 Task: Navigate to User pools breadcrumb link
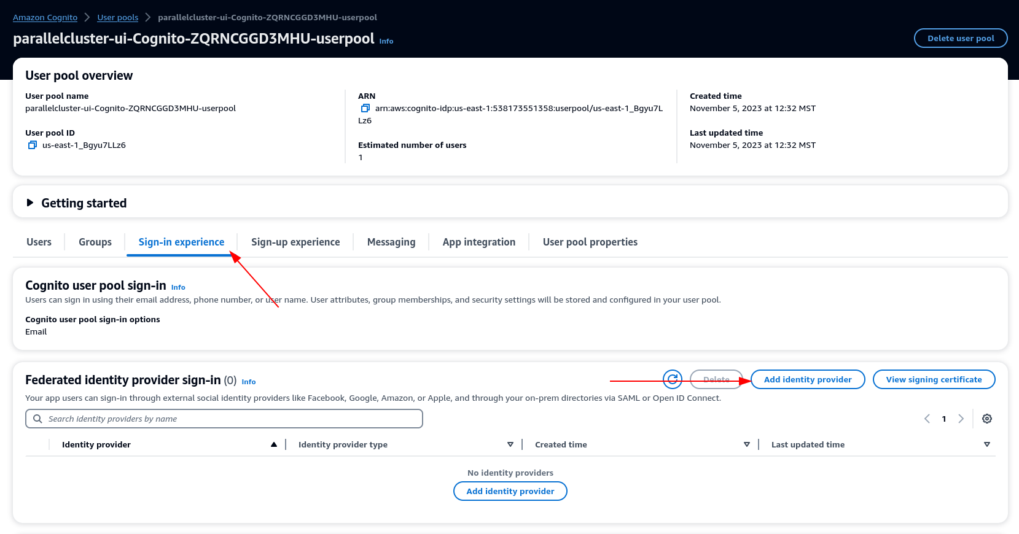click(117, 17)
